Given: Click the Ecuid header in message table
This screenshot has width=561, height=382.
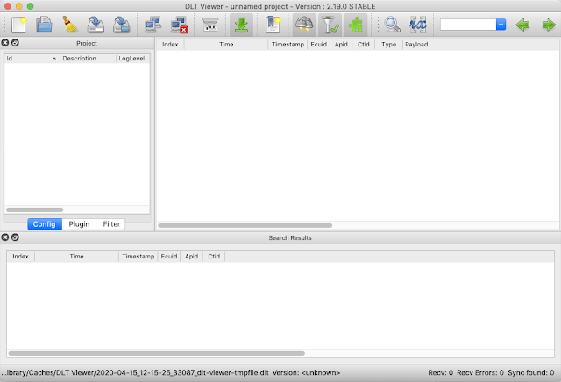Looking at the screenshot, I should pos(318,45).
